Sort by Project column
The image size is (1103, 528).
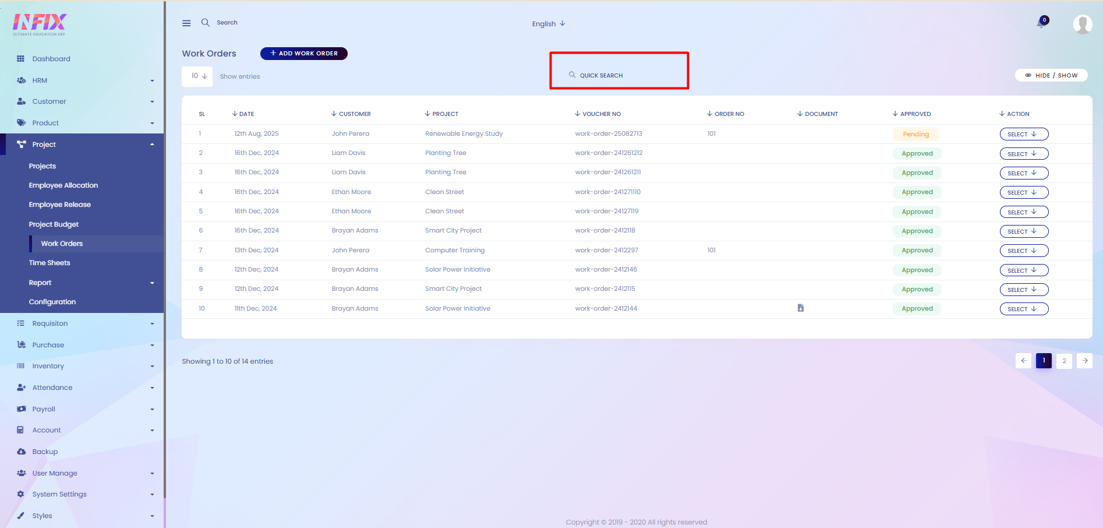pyautogui.click(x=441, y=114)
